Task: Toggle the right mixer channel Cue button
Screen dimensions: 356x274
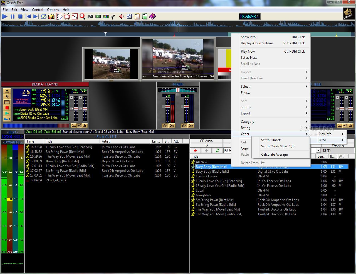Action: pos(191,126)
